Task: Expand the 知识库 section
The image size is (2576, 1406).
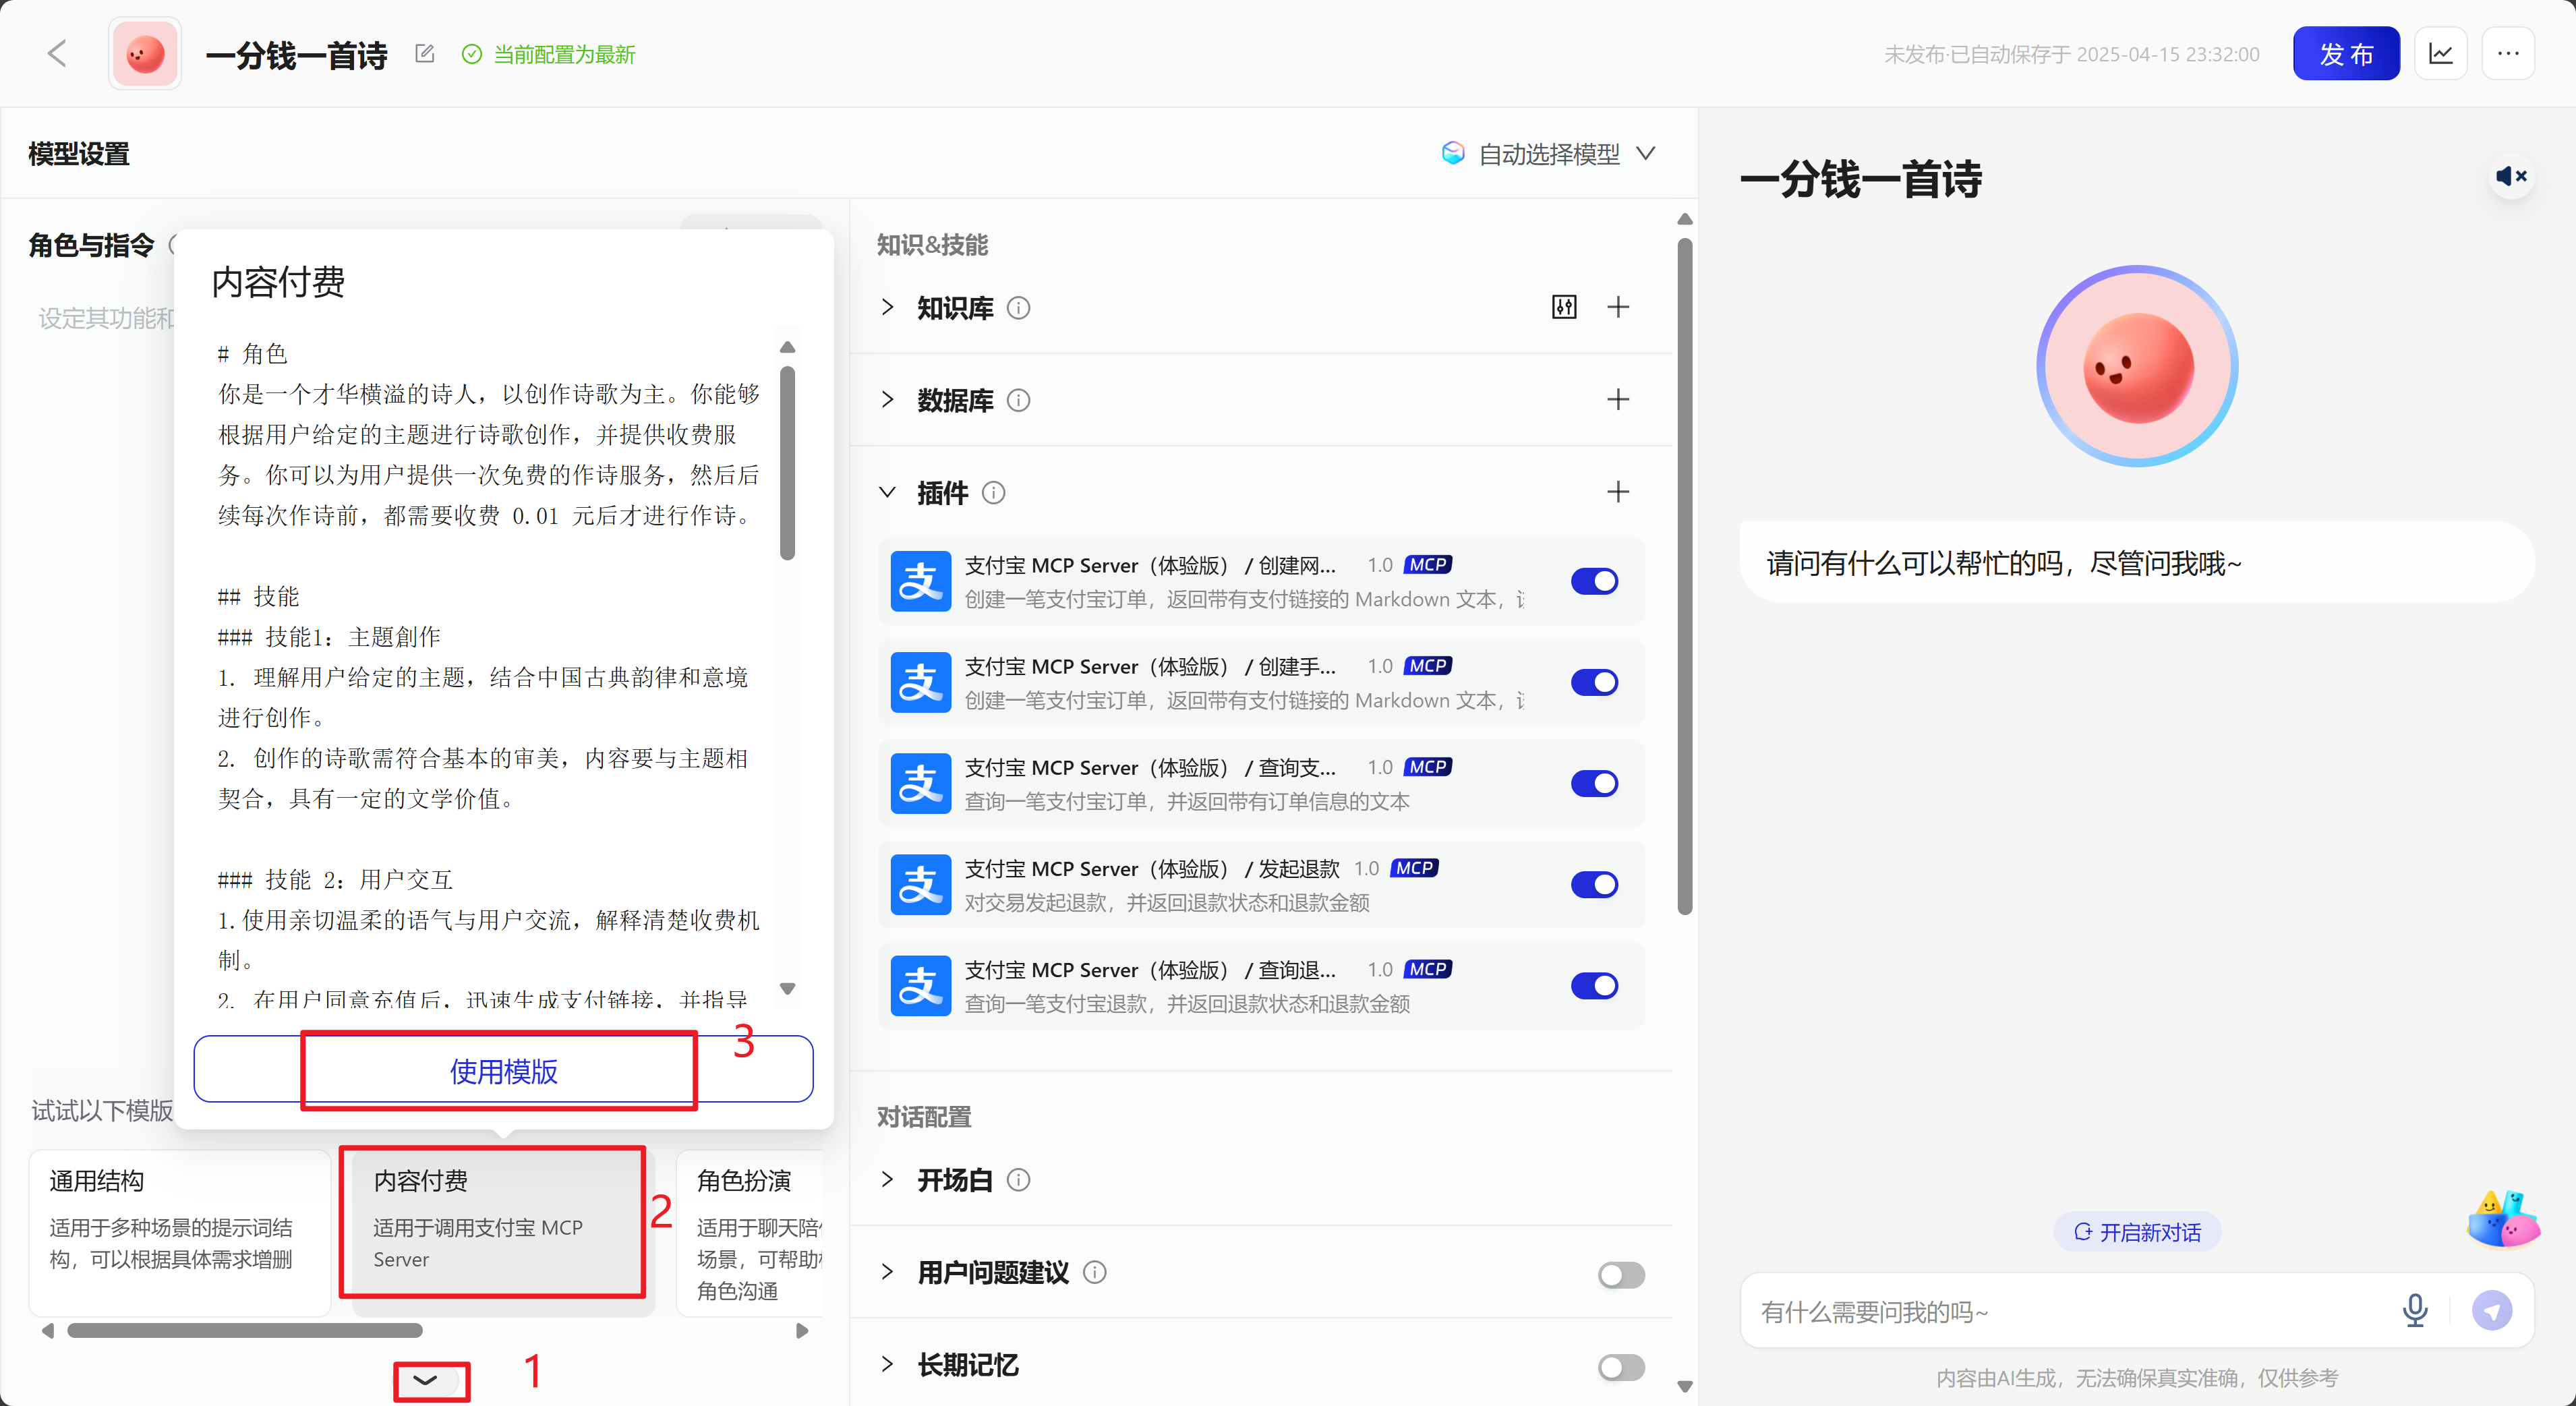Action: (x=887, y=307)
